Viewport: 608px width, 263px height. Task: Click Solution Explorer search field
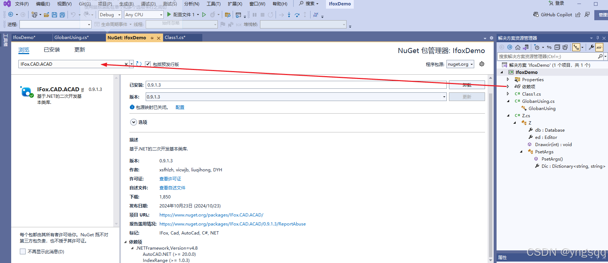(547, 57)
